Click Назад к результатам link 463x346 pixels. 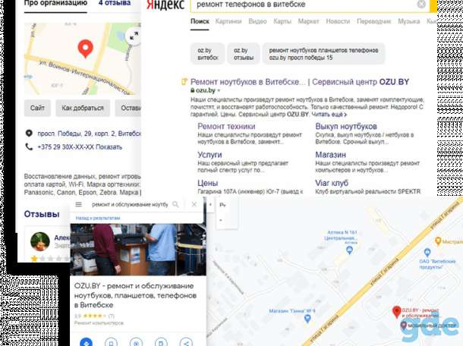pos(98,219)
